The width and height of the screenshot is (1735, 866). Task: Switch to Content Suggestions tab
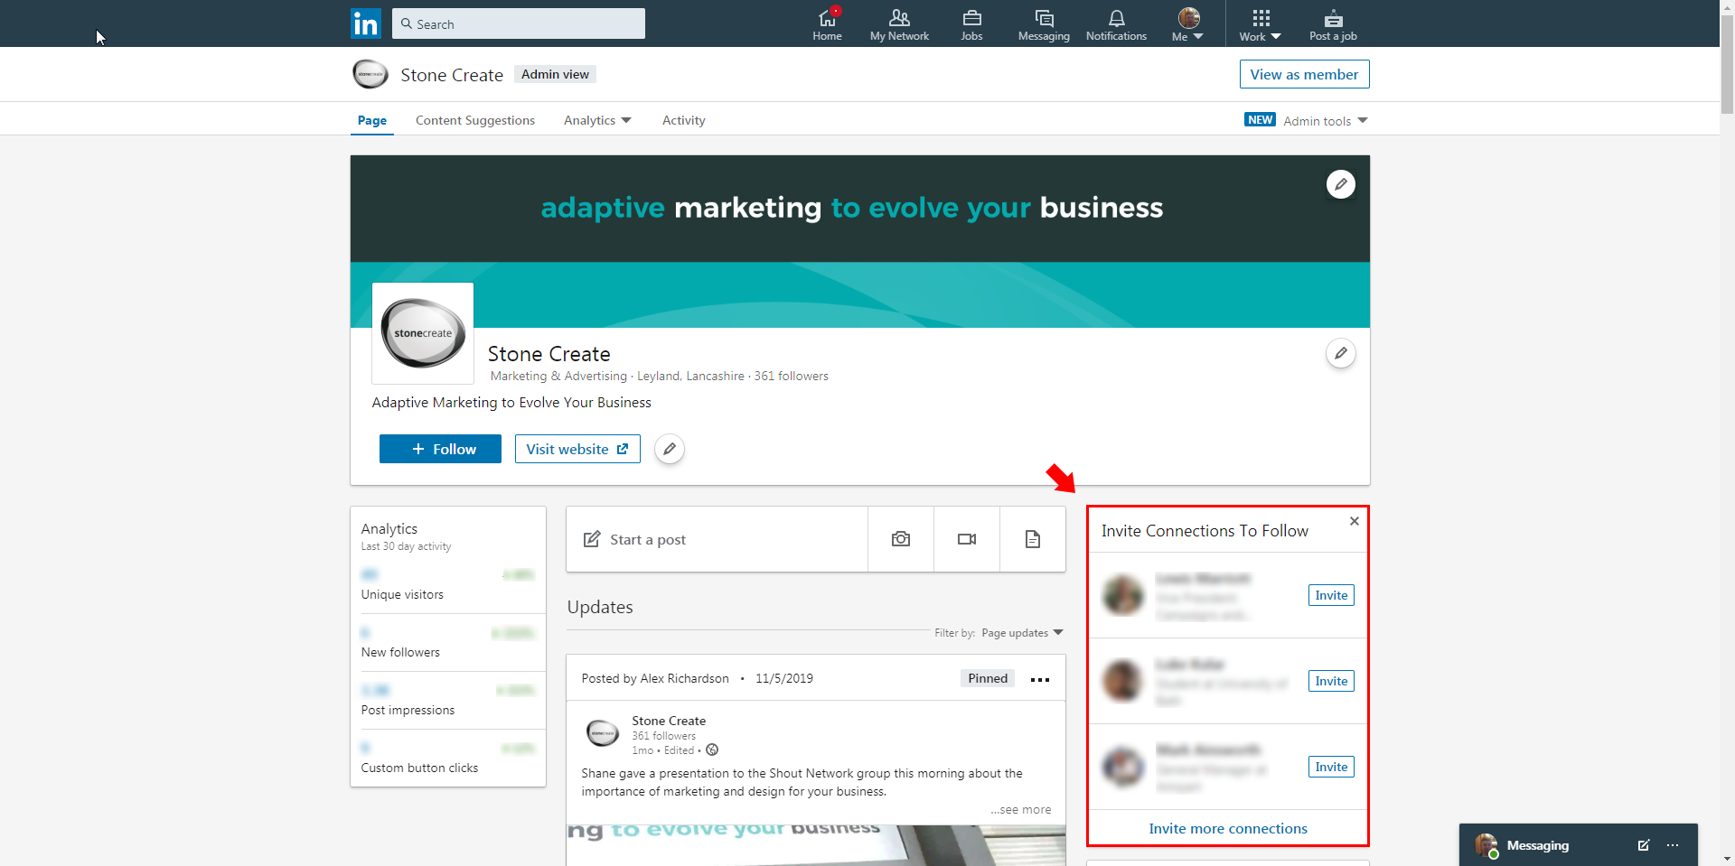pyautogui.click(x=475, y=120)
